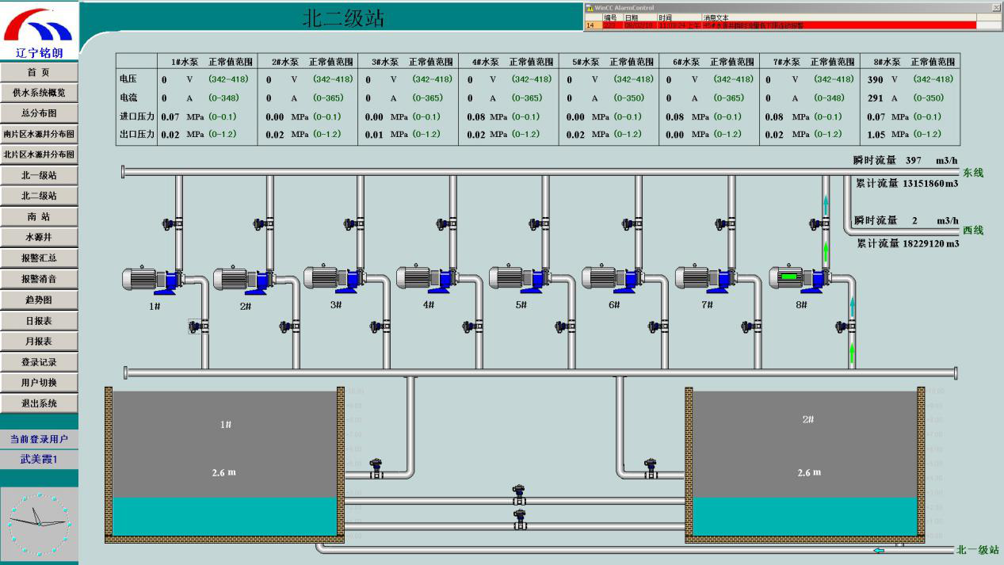Click 用户切换 to switch user
Image resolution: width=1004 pixels, height=565 pixels.
coord(39,383)
